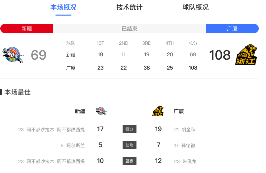Click the 篮板 stat label
Viewport: 266px width, 173px height.
129,161
